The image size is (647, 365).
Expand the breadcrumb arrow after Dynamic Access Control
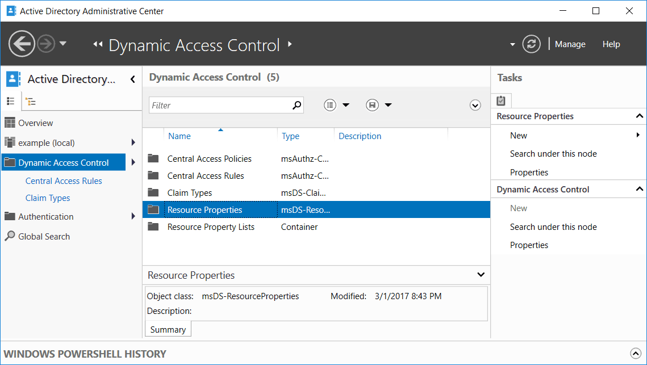click(x=290, y=44)
